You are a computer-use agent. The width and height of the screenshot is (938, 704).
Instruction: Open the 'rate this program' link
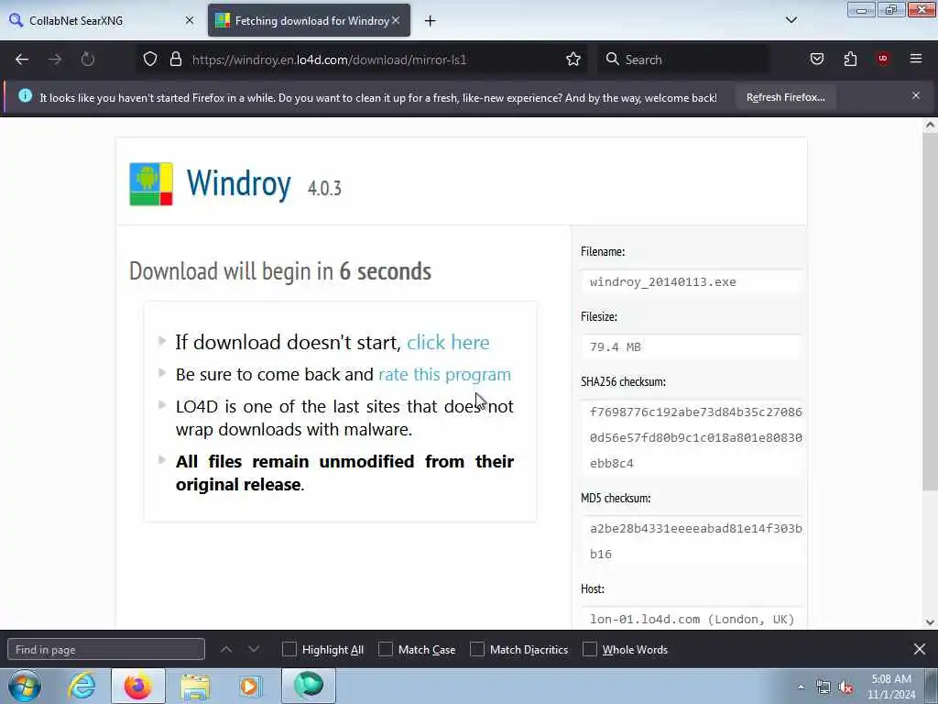click(445, 374)
